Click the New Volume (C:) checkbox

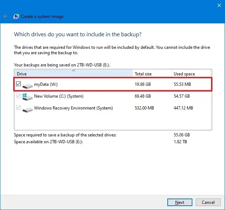(x=18, y=96)
